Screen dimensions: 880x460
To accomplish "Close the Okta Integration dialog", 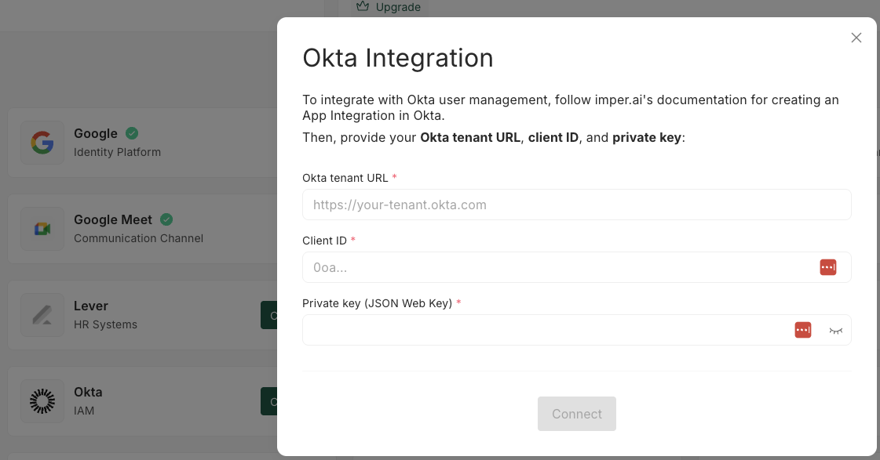I will [856, 38].
